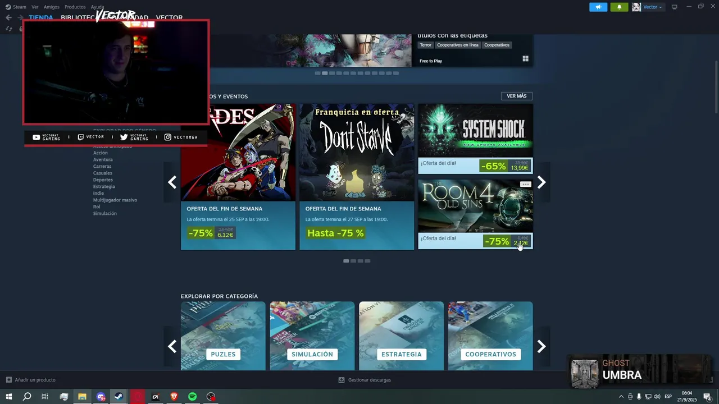Screen dimensions: 719x404
Task: Open the Deportes genre link
Action: [x=103, y=180]
